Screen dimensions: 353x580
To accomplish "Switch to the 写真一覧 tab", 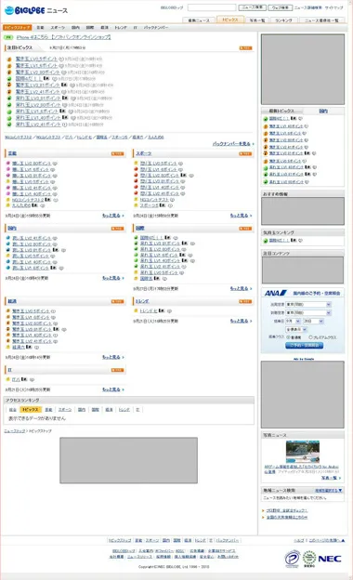I will coord(257,20).
